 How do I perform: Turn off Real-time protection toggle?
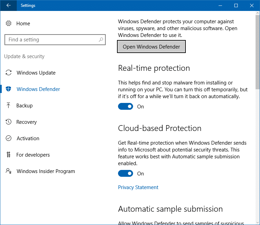(126, 106)
